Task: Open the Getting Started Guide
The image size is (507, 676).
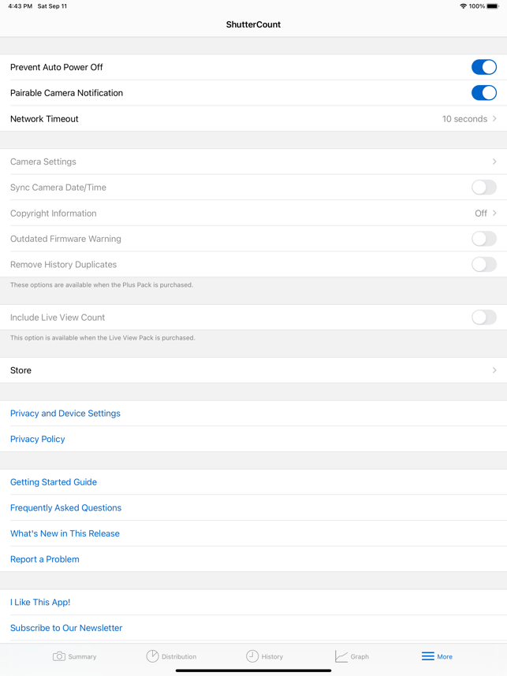Action: [54, 482]
